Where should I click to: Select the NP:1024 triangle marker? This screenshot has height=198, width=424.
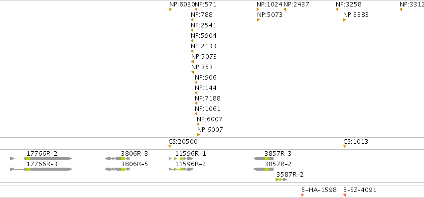pyautogui.click(x=258, y=9)
